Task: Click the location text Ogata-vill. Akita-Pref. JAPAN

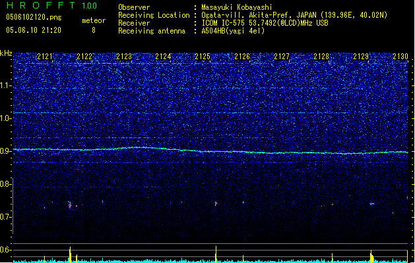Action: [x=260, y=15]
